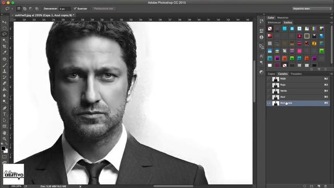334x188 pixels.
Task: Open the workspace switcher dropdown
Action: pyautogui.click(x=312, y=8)
